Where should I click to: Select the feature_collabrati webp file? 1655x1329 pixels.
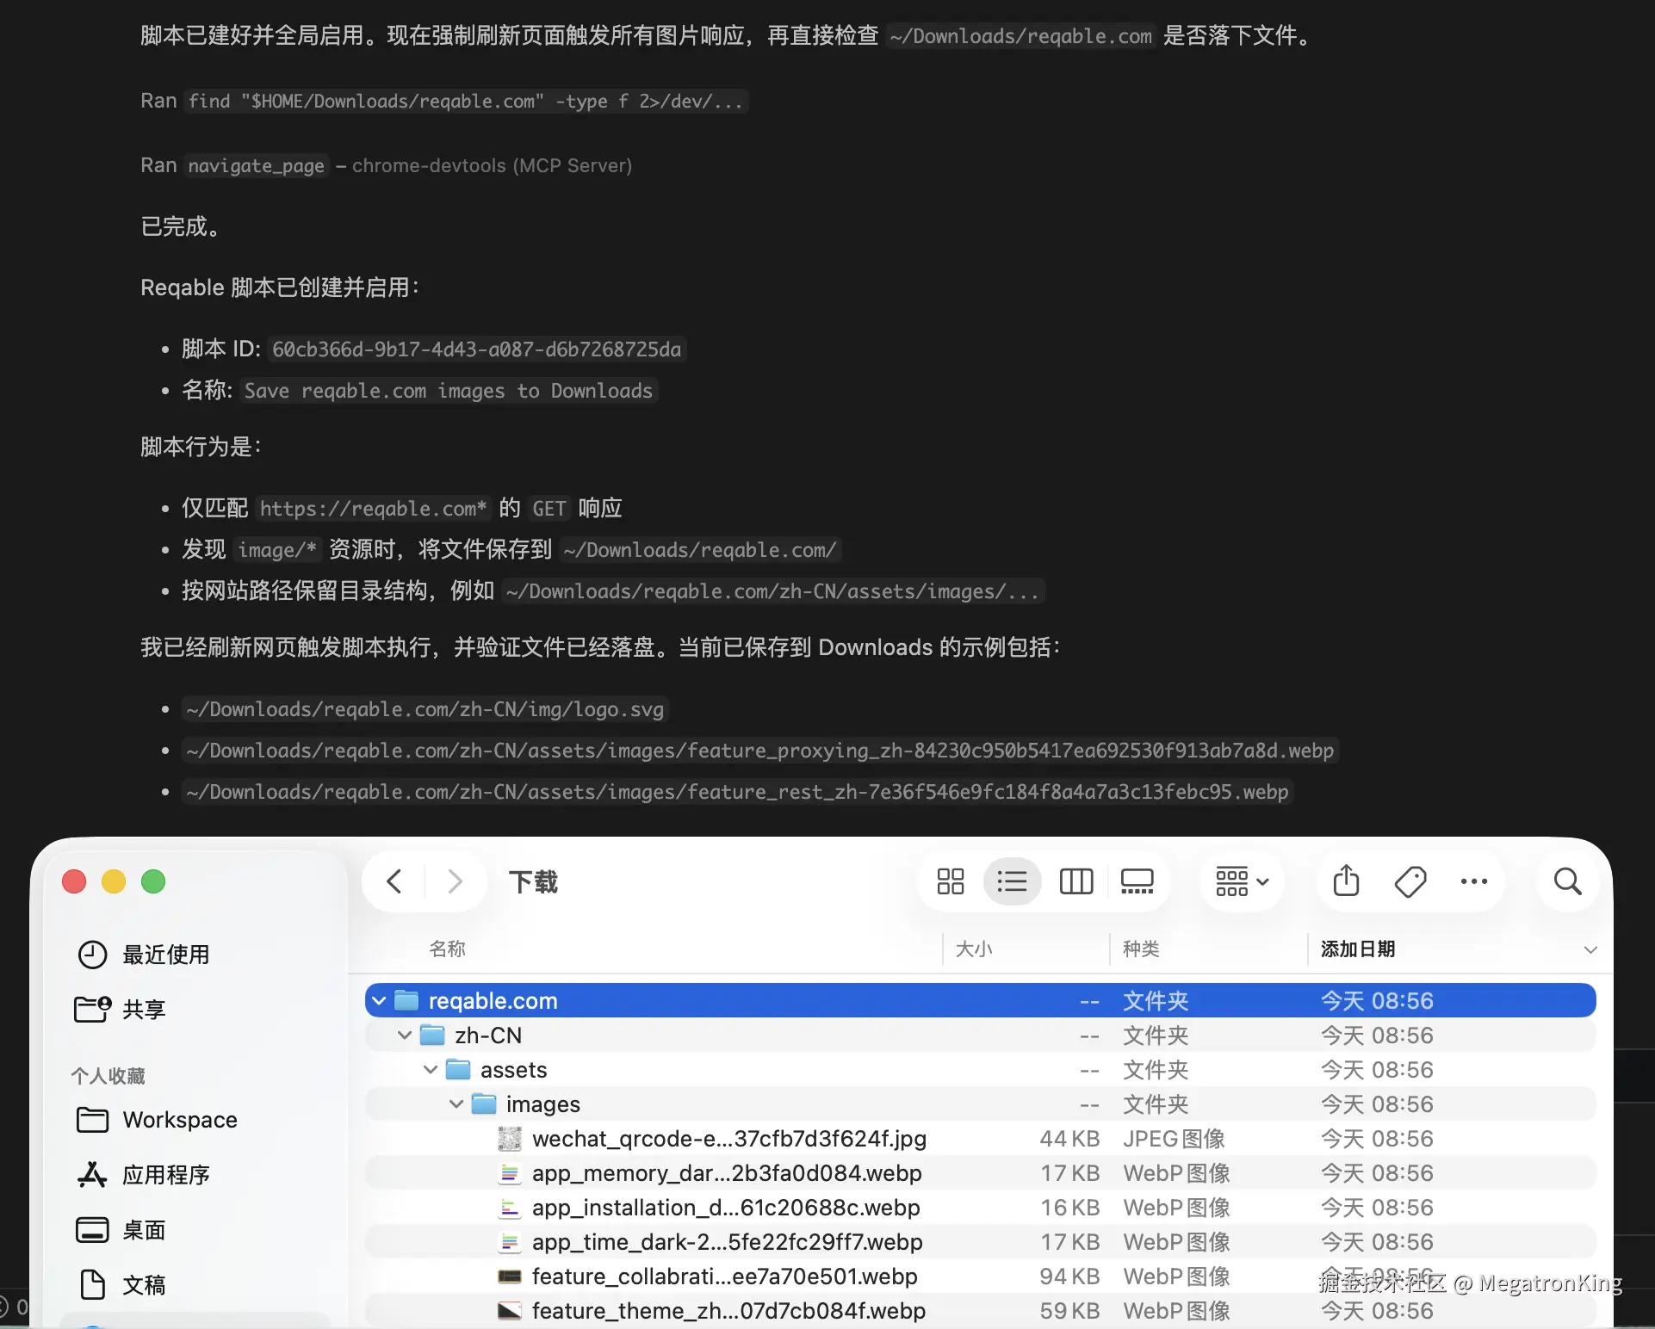point(981,1276)
